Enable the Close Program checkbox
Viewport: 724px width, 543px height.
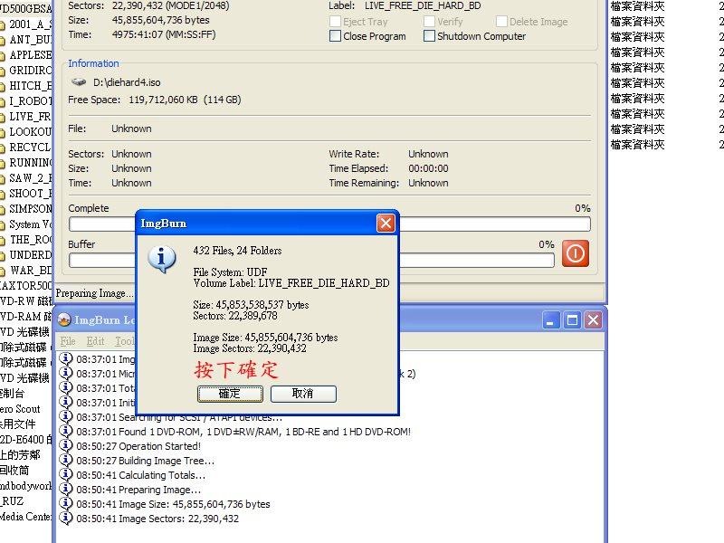[335, 36]
